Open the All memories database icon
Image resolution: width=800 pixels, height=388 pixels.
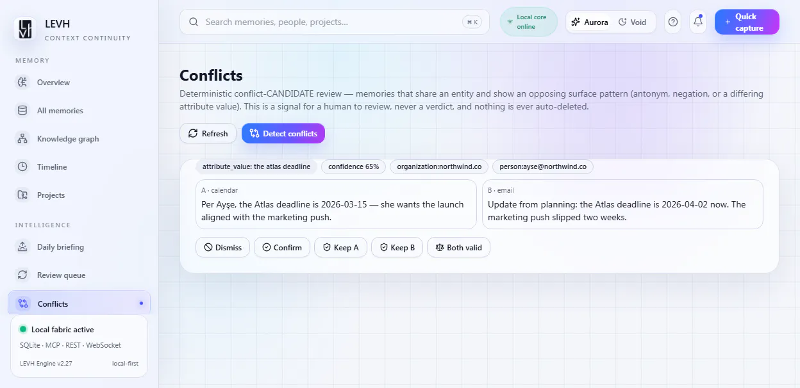pos(22,110)
